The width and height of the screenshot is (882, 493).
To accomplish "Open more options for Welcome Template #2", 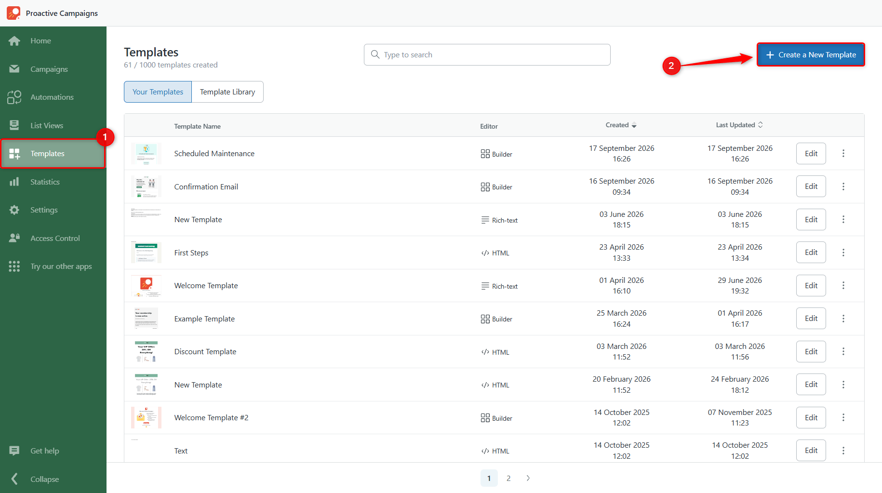I will 843,417.
